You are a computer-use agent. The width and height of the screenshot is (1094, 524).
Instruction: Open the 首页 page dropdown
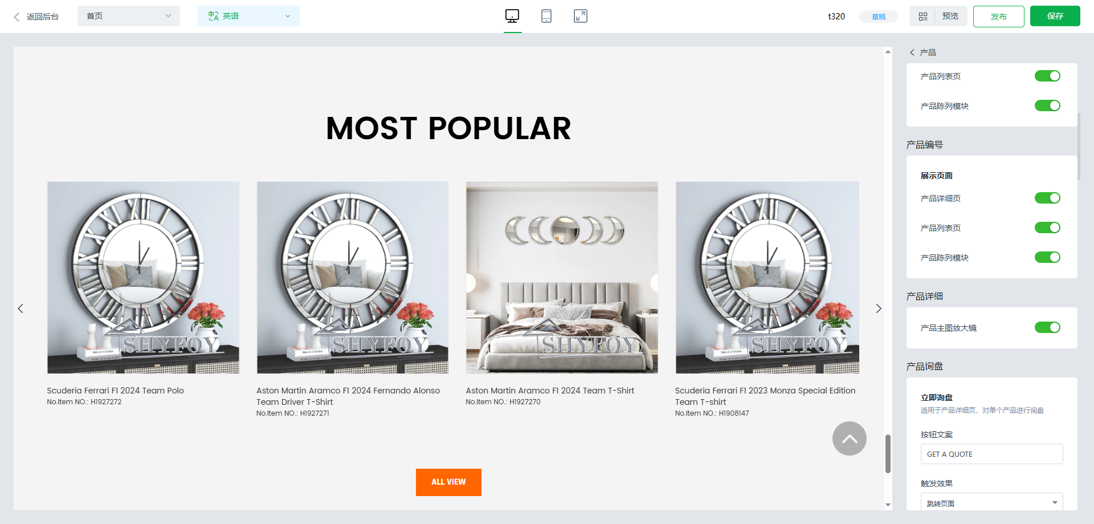(x=129, y=16)
